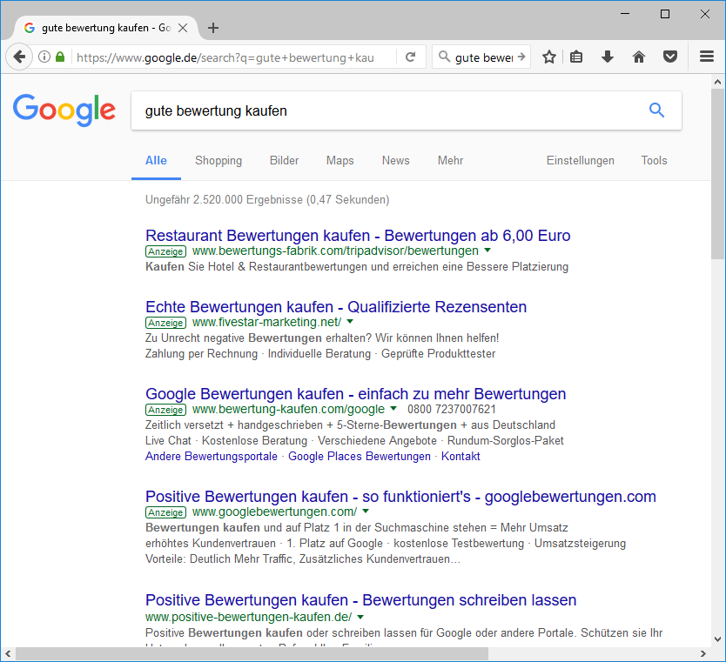The width and height of the screenshot is (726, 662).
Task: Follow the 'Google Places Bewertungen' sitelink
Action: tap(360, 456)
